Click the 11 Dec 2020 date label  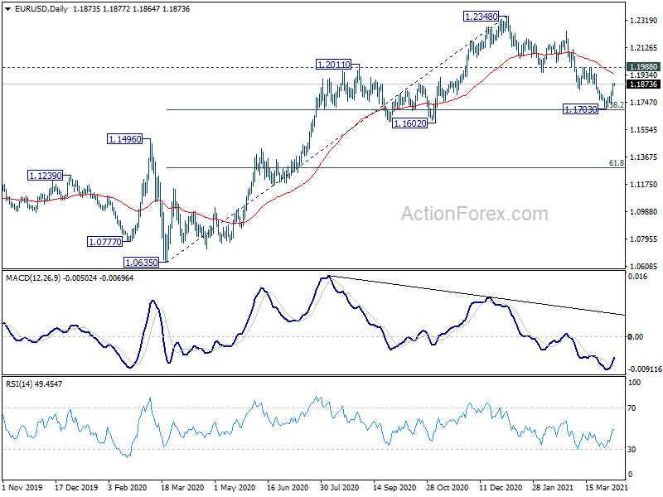(501, 487)
